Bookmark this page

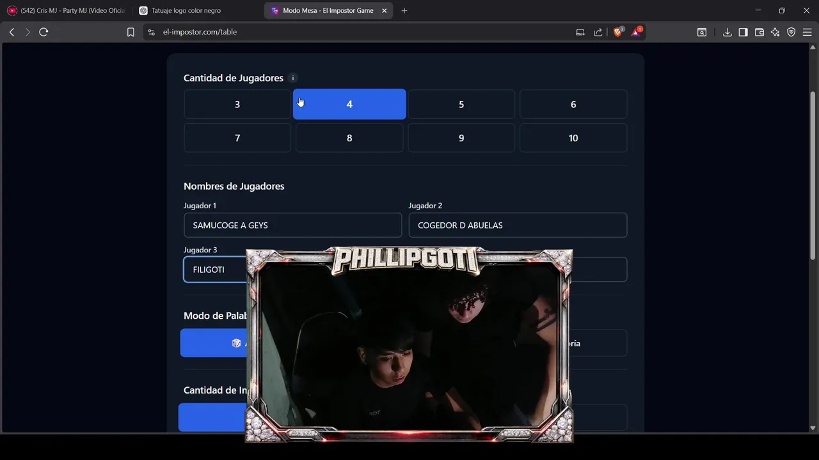click(131, 32)
